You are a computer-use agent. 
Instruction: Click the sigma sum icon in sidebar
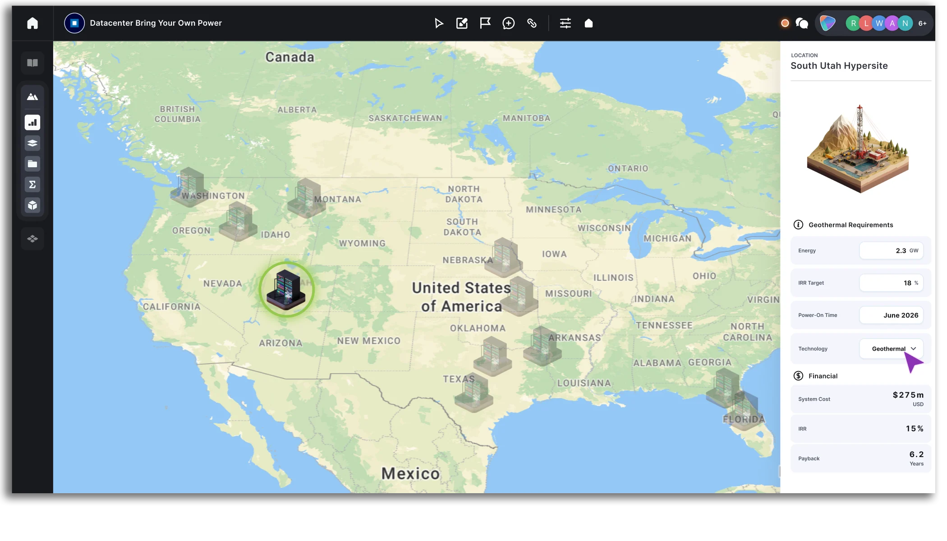(32, 184)
